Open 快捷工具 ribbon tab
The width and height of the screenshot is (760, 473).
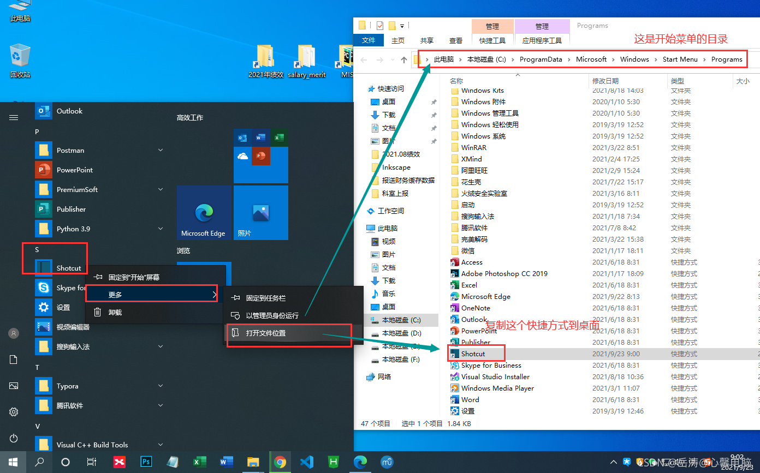coord(492,40)
